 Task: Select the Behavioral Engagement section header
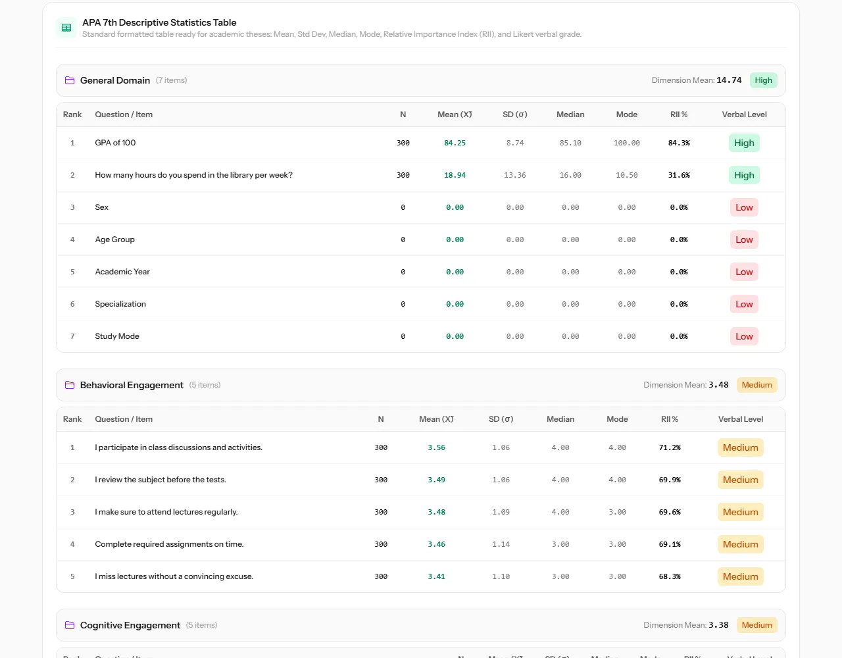(x=421, y=385)
